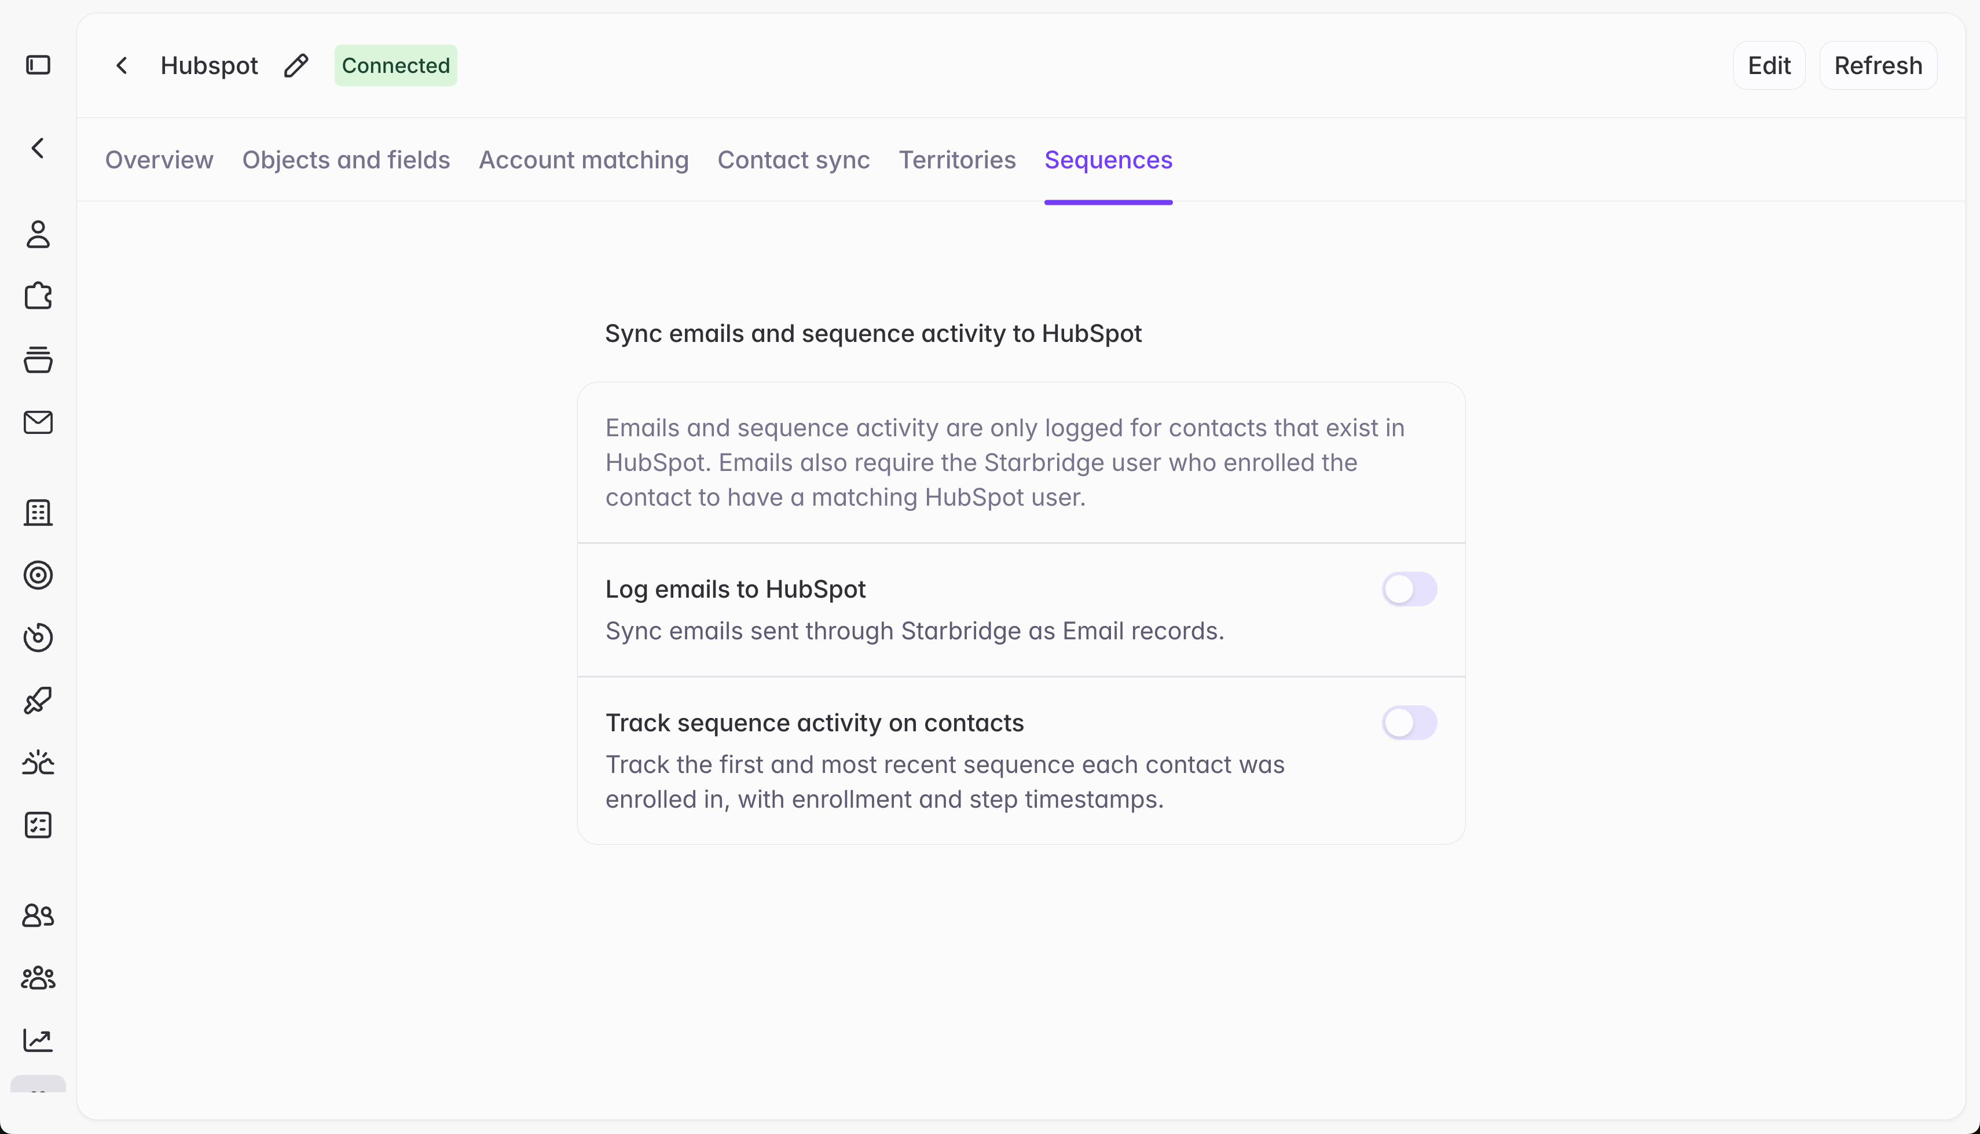Open the Contact sync tab

(x=793, y=160)
